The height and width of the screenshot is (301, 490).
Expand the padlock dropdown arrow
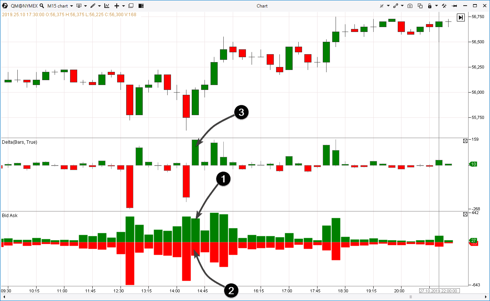(436, 6)
